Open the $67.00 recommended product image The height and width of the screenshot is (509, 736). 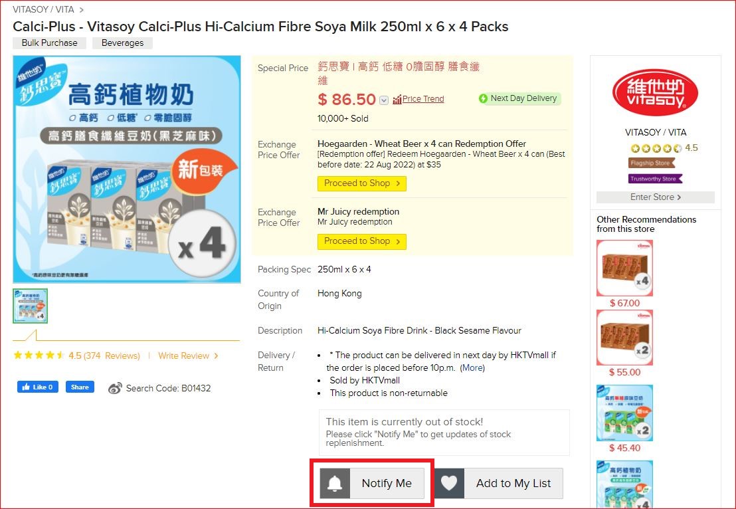tap(624, 268)
